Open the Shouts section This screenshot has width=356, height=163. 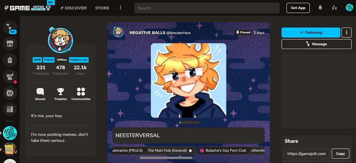[40, 94]
